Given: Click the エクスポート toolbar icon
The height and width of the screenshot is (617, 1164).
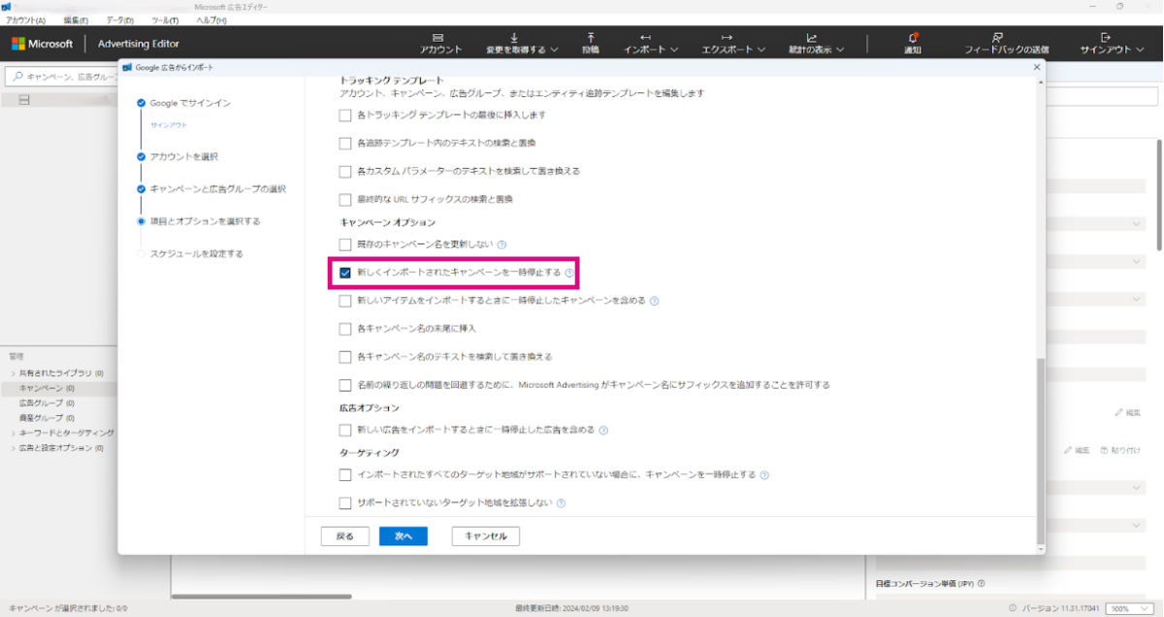Looking at the screenshot, I should point(727,37).
